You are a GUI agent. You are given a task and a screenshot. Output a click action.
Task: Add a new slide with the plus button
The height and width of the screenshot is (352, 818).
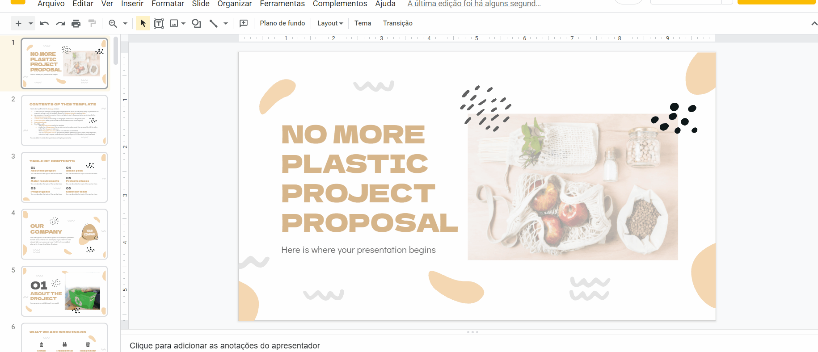(x=18, y=23)
